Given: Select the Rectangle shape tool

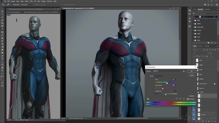Looking at the screenshot, I should (x=2, y=64).
